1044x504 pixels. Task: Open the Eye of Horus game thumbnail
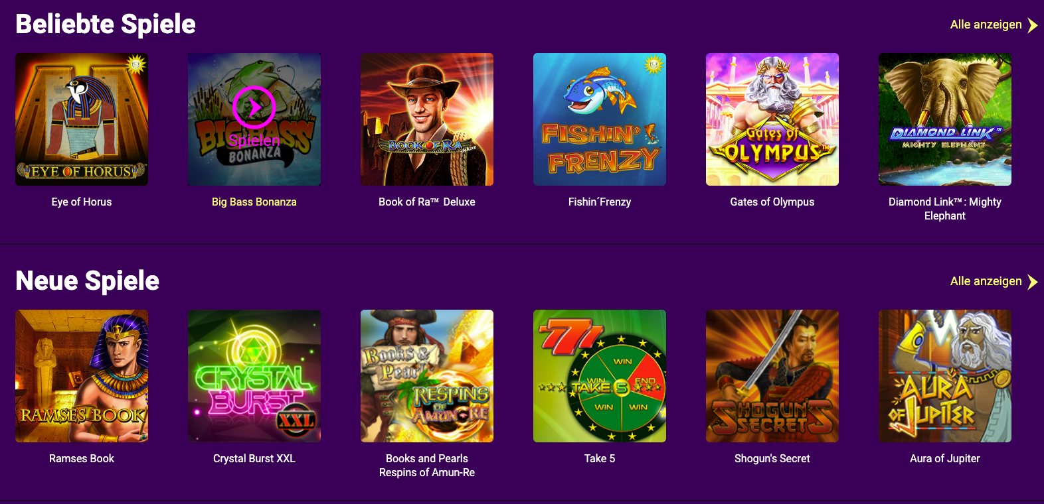(x=82, y=119)
